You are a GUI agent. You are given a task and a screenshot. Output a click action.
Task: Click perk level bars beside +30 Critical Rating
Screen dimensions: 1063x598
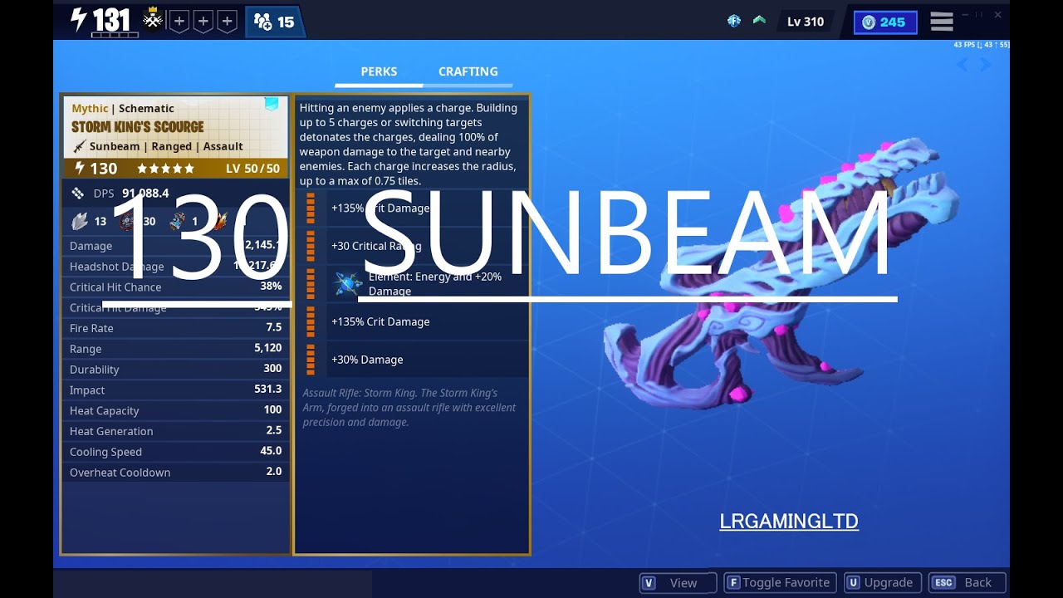311,246
